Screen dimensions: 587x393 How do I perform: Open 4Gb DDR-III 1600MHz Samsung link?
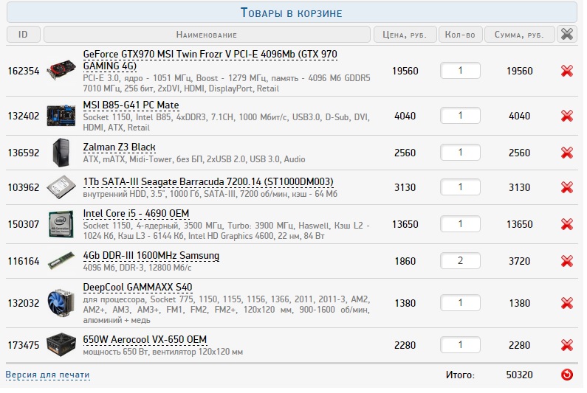click(151, 256)
